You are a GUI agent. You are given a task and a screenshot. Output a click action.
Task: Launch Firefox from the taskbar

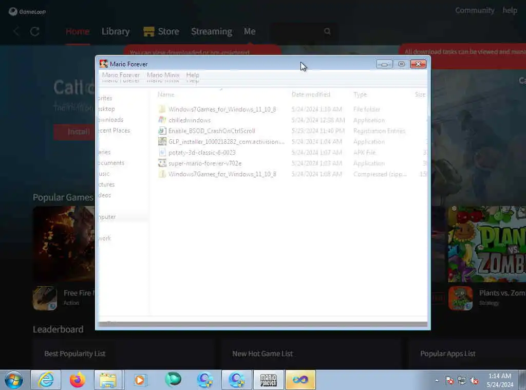[77, 380]
